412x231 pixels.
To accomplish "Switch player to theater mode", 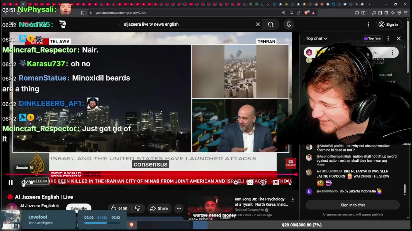I will point(276,183).
